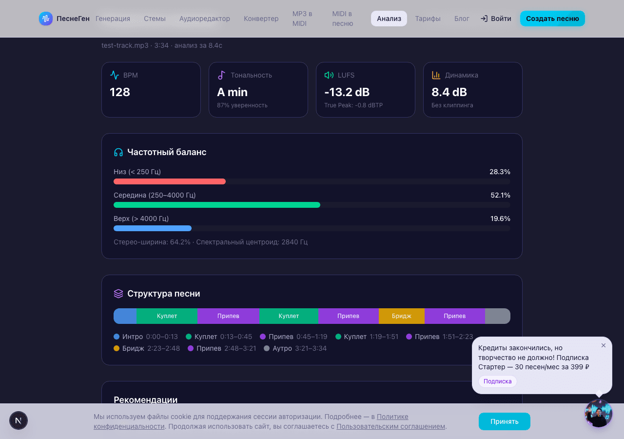Screen dimensions: 624x439
Task: Click the ПеснеГен logo icon
Action: [46, 19]
